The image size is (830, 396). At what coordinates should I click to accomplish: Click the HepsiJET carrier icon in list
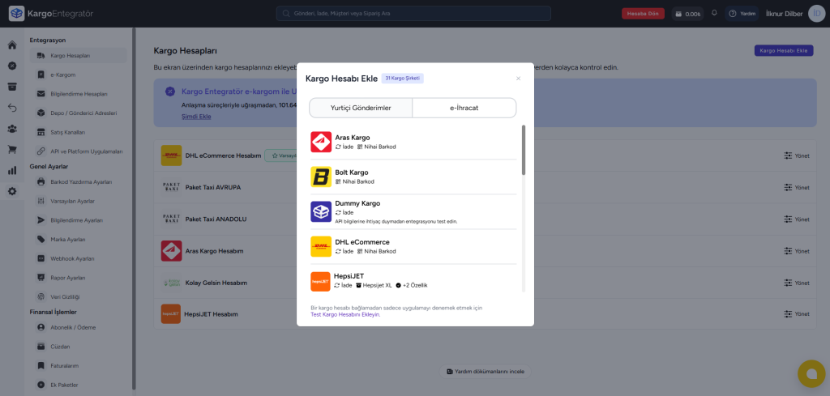pyautogui.click(x=320, y=281)
